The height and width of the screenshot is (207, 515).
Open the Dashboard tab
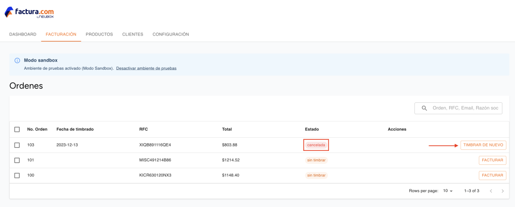click(x=23, y=34)
